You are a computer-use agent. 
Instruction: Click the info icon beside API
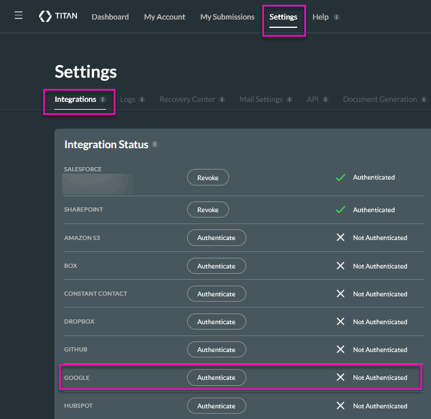(326, 100)
